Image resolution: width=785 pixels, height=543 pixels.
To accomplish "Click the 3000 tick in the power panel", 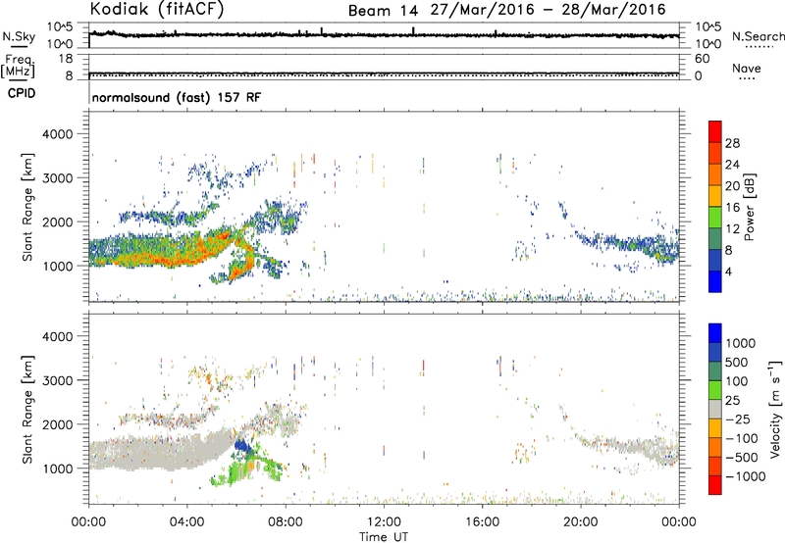I will tap(58, 178).
